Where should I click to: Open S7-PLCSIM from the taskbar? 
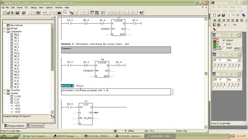(128, 136)
